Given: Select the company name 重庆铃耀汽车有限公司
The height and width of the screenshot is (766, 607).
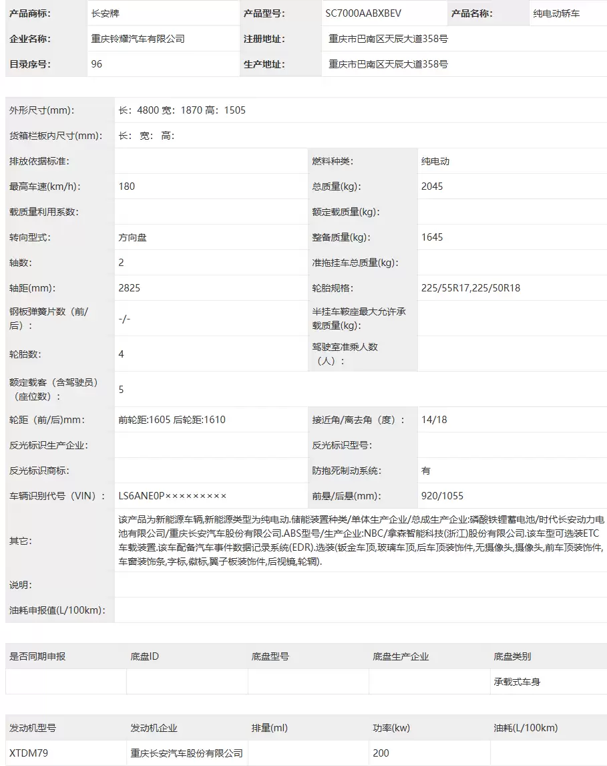Looking at the screenshot, I should (138, 39).
